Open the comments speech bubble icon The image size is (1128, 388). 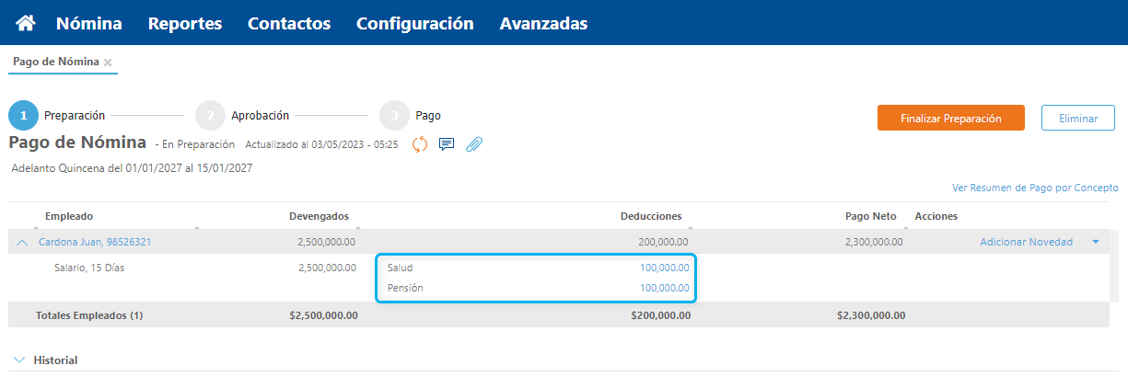pos(447,143)
